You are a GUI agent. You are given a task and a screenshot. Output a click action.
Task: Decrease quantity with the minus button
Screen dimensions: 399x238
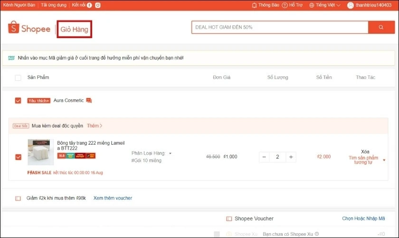tap(264, 157)
